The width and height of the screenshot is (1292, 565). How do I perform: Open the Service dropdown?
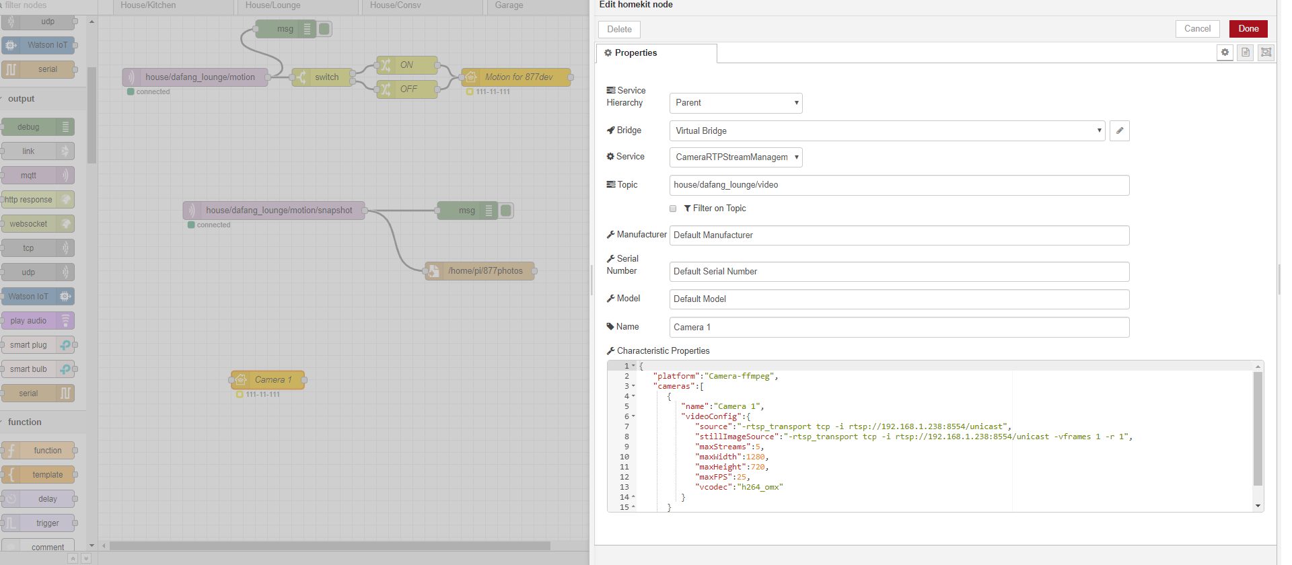click(x=736, y=157)
